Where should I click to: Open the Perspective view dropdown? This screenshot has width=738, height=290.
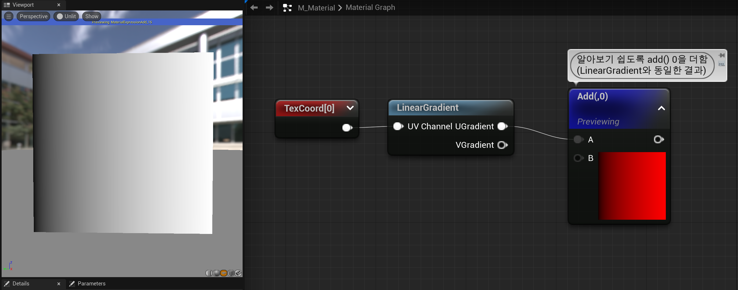point(34,16)
